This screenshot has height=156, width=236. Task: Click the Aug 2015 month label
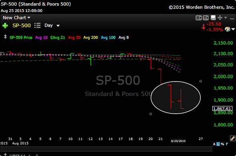pos(20,143)
